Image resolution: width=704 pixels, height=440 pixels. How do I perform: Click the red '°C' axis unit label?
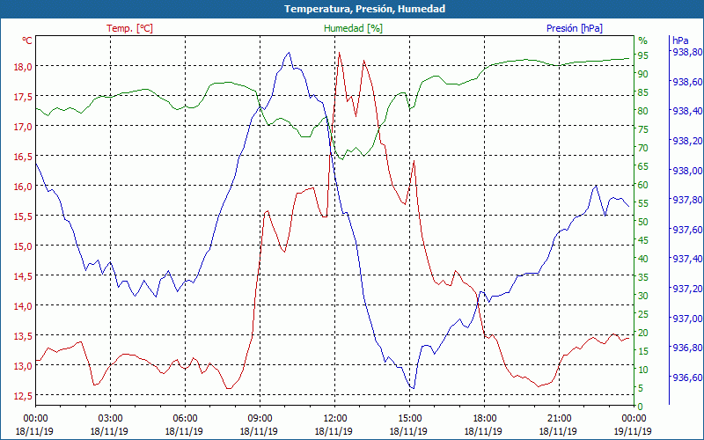point(27,40)
